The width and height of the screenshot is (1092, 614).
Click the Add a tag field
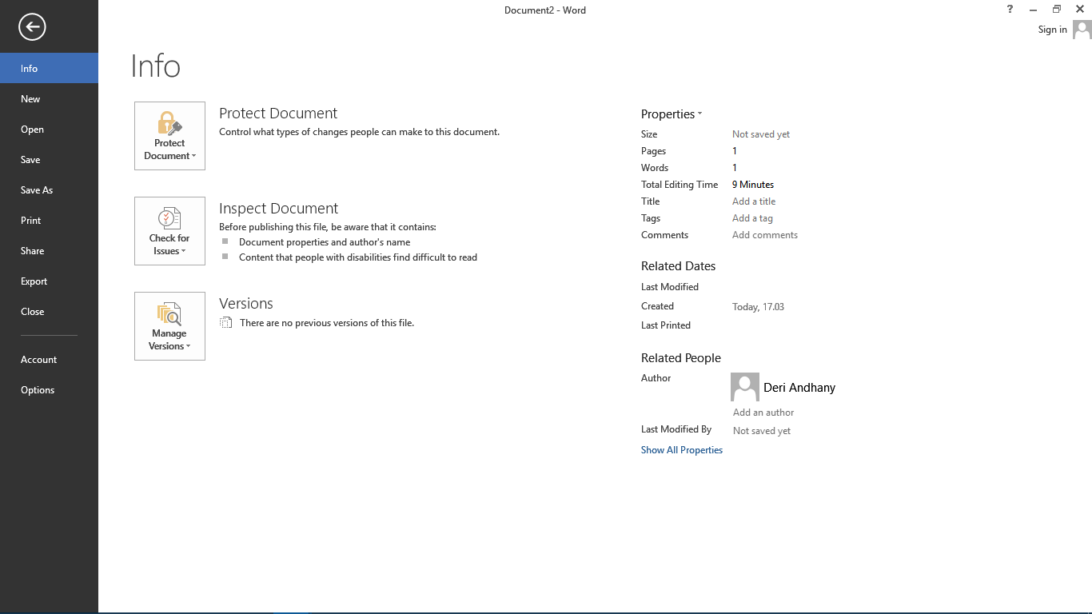tap(752, 218)
